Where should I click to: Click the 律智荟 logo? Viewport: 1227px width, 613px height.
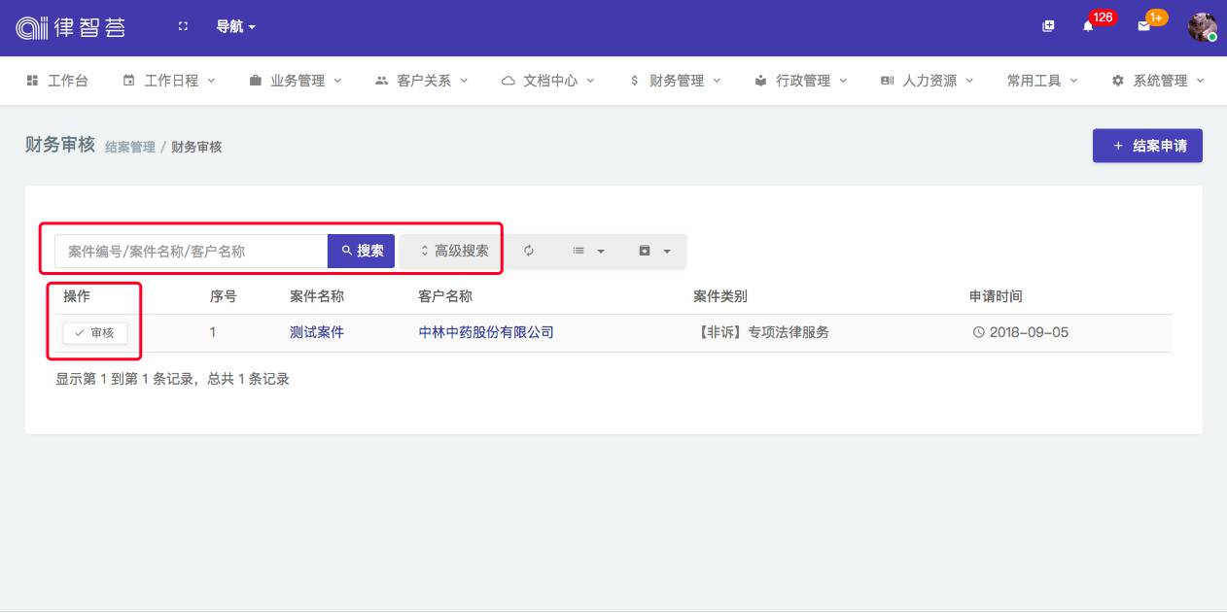pos(71,27)
